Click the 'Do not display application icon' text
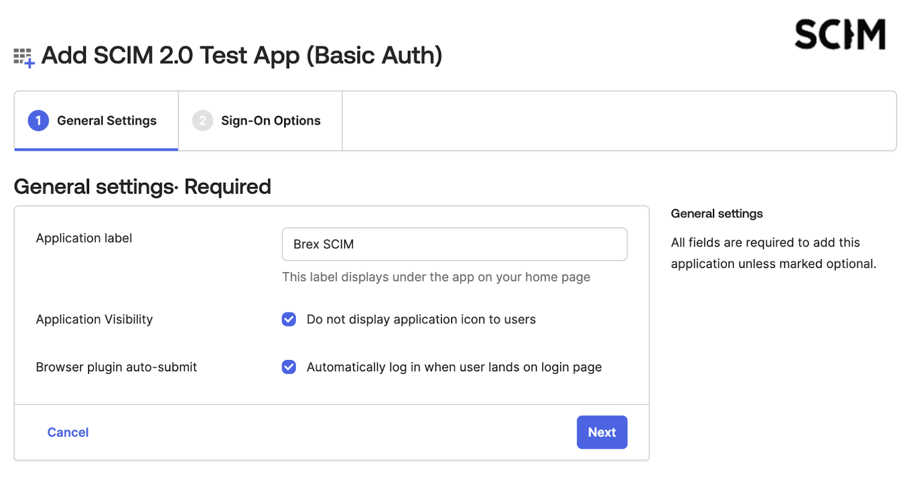This screenshot has width=909, height=477. point(420,319)
